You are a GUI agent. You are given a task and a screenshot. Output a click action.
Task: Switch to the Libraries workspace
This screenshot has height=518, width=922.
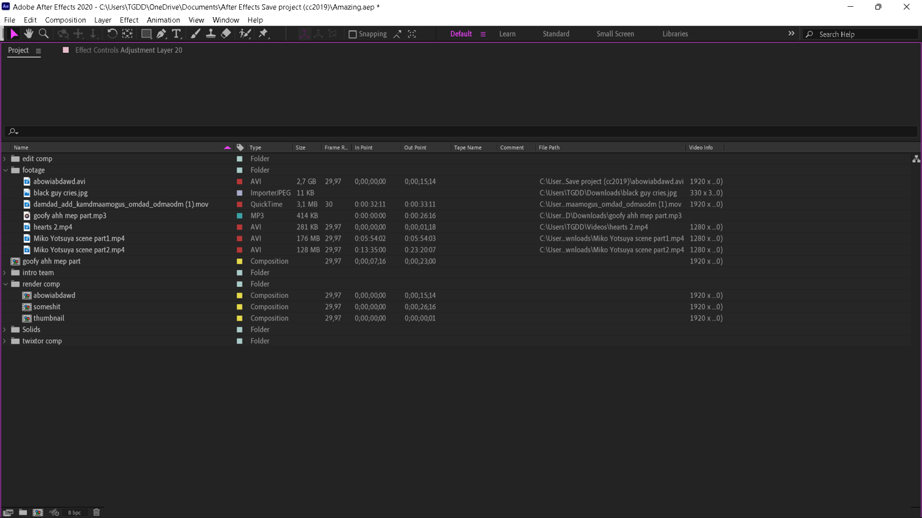675,34
